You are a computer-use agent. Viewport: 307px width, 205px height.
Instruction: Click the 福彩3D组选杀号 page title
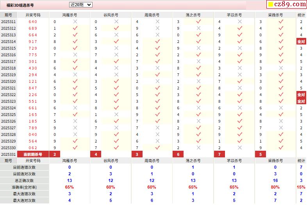[x=20, y=5]
